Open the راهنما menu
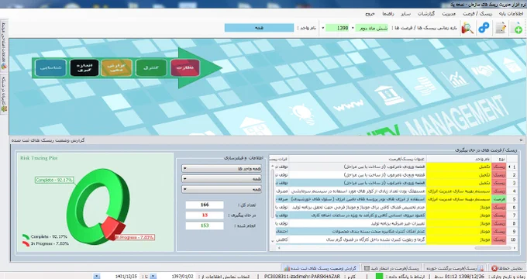The height and width of the screenshot is (279, 527). (x=388, y=14)
